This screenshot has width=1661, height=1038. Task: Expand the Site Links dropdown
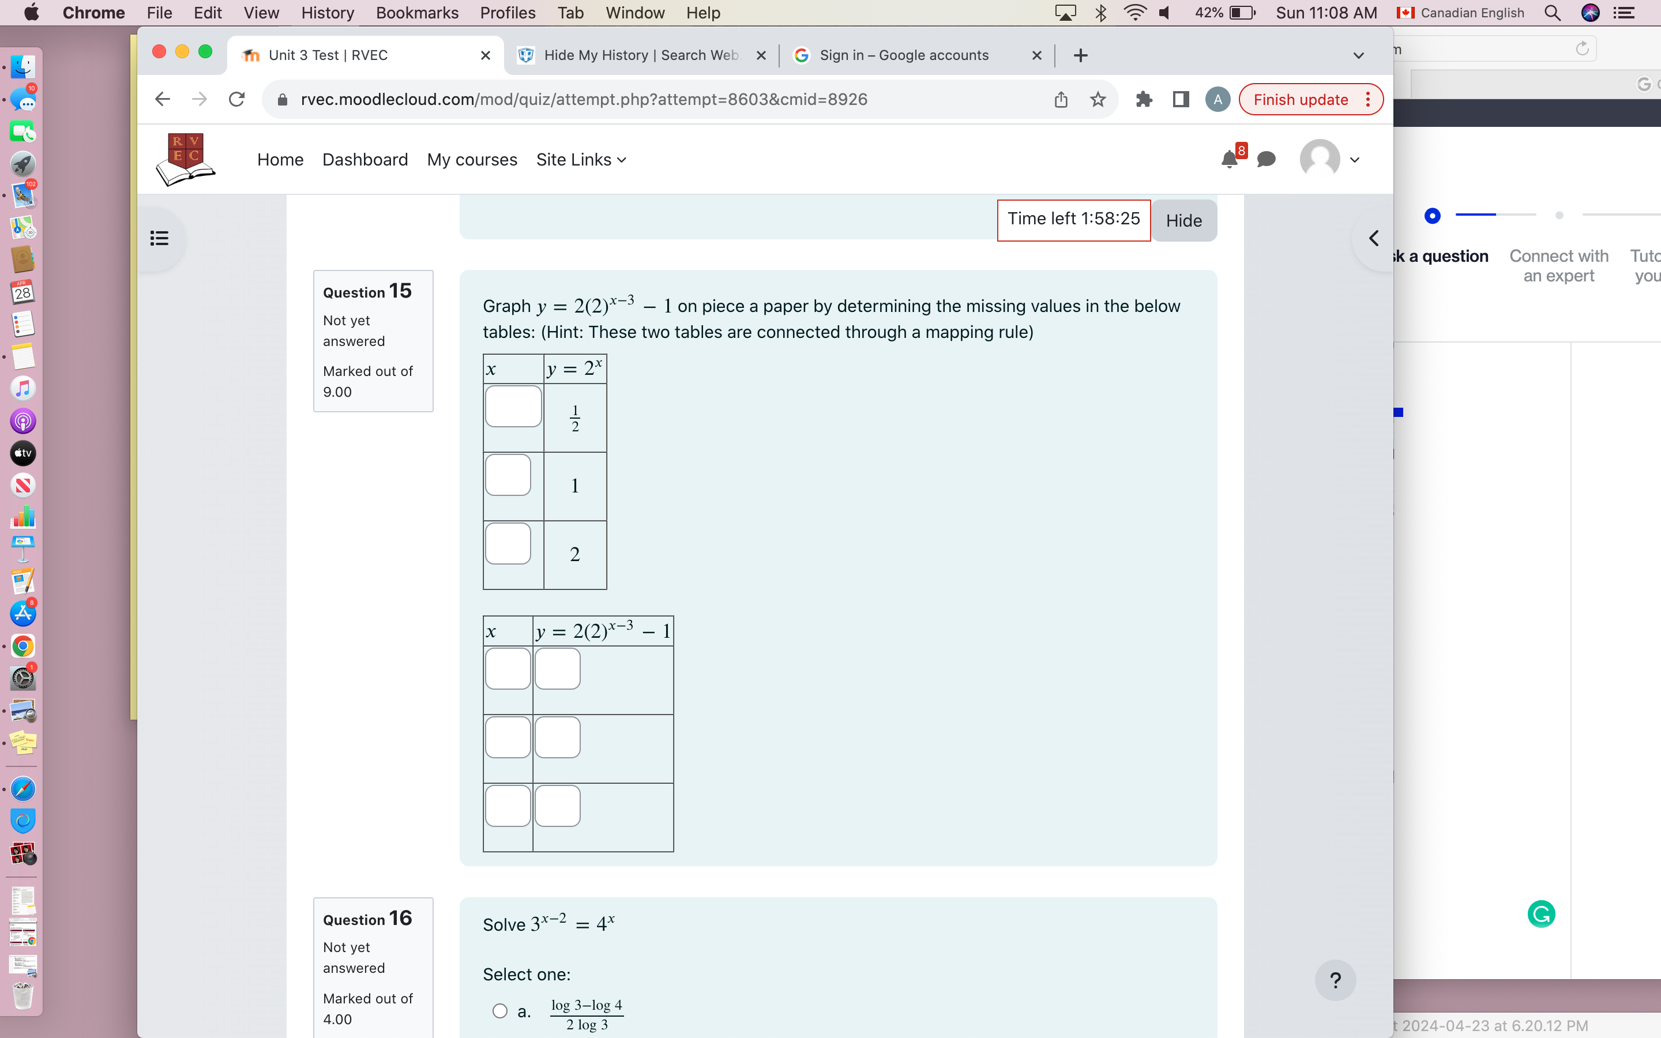(x=581, y=160)
